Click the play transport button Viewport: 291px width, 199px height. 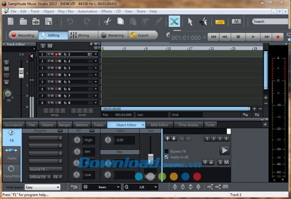[x=253, y=37]
